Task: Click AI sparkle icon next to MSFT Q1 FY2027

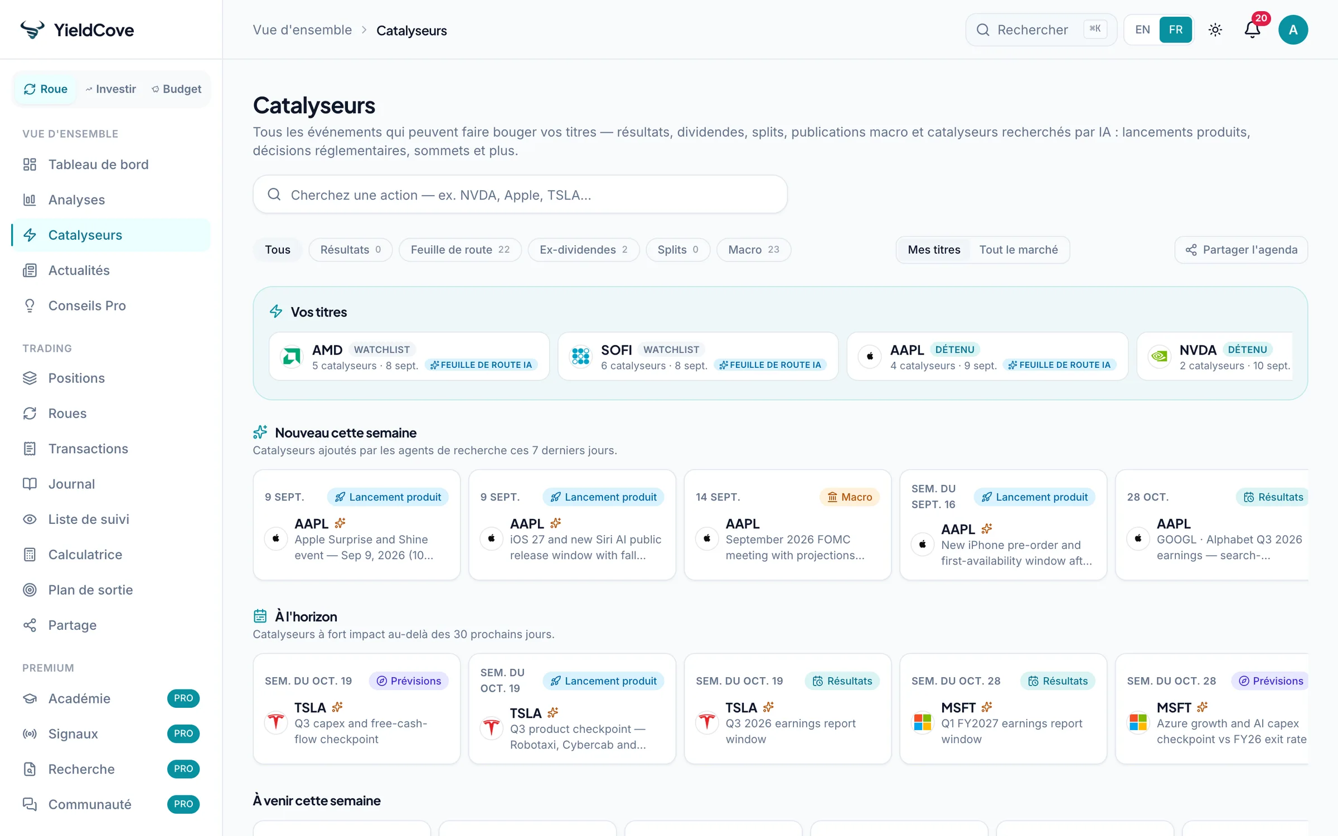Action: [987, 707]
